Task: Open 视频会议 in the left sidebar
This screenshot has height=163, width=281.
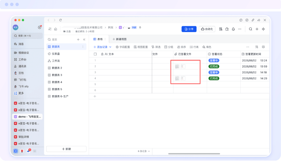Action: (x=22, y=53)
